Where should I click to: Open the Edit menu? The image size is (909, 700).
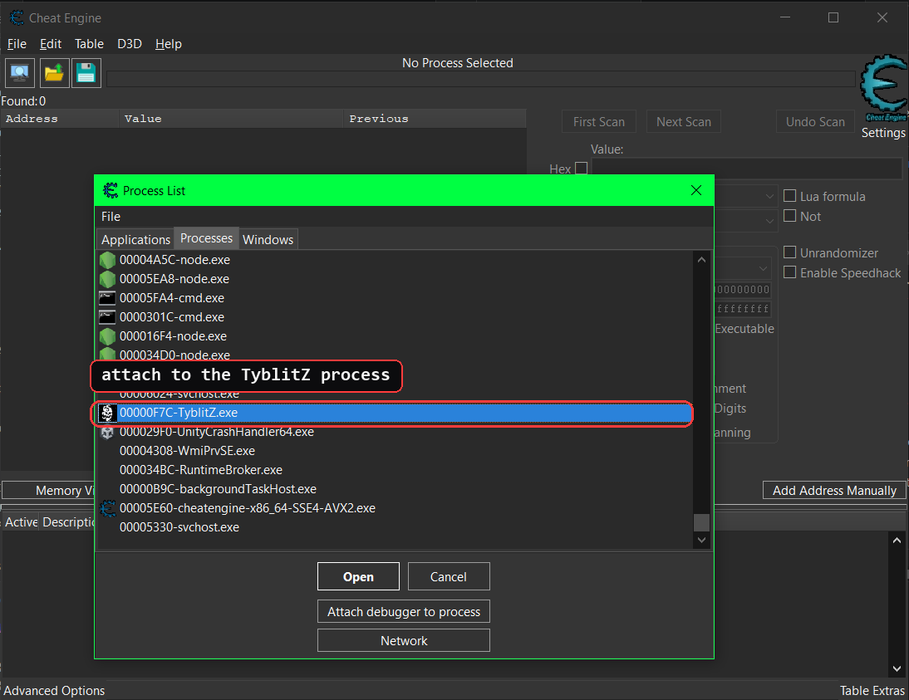tap(51, 44)
